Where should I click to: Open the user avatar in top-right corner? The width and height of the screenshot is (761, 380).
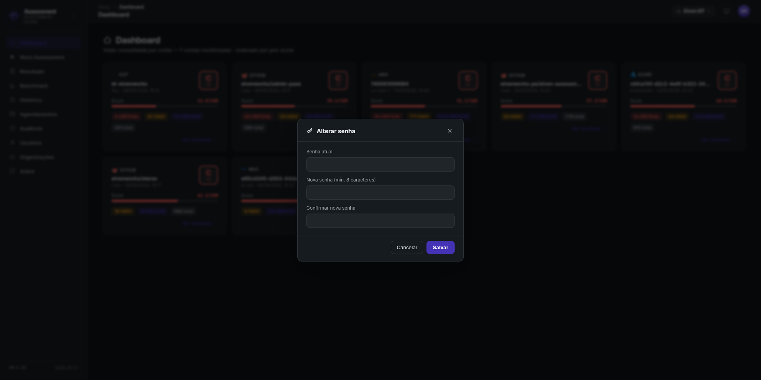coord(744,11)
